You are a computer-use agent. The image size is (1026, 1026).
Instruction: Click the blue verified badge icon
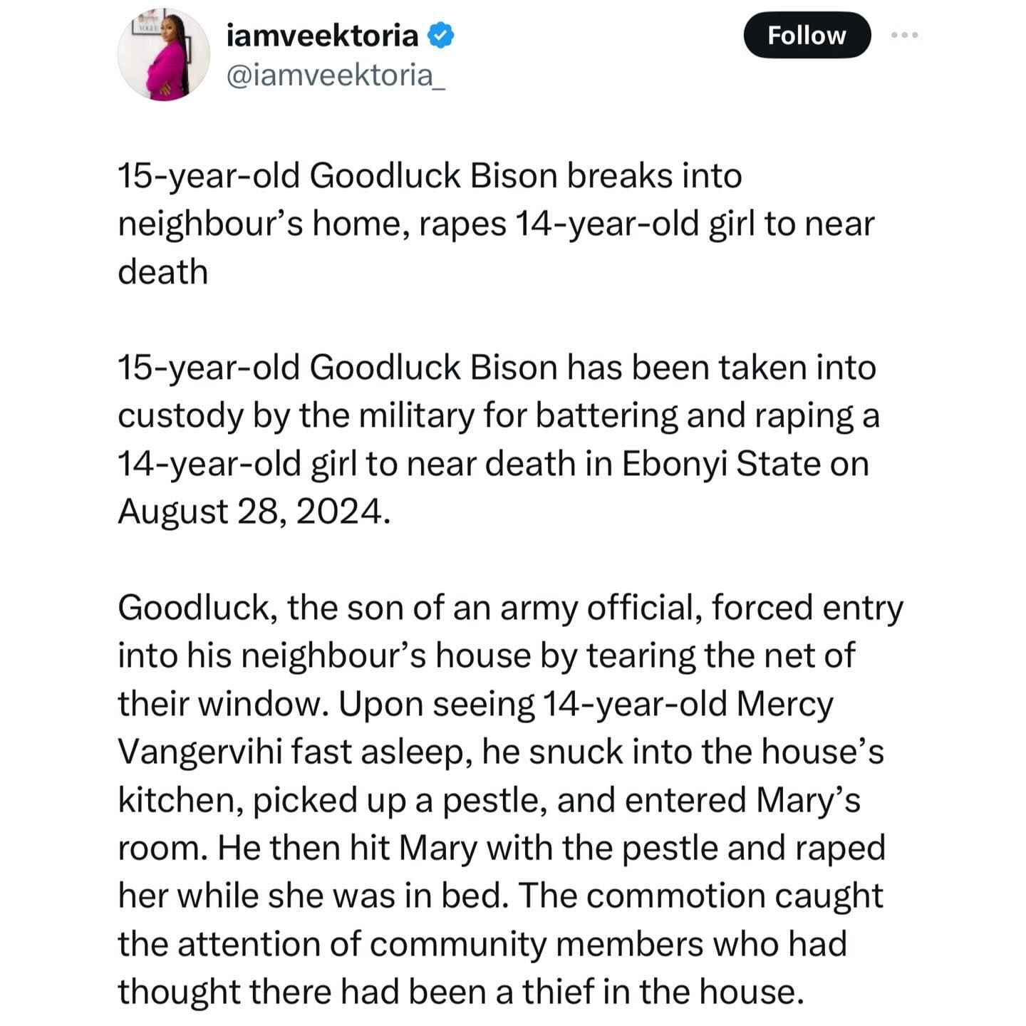point(440,35)
